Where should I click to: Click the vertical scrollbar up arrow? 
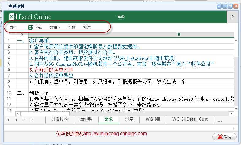[x=236, y=41]
